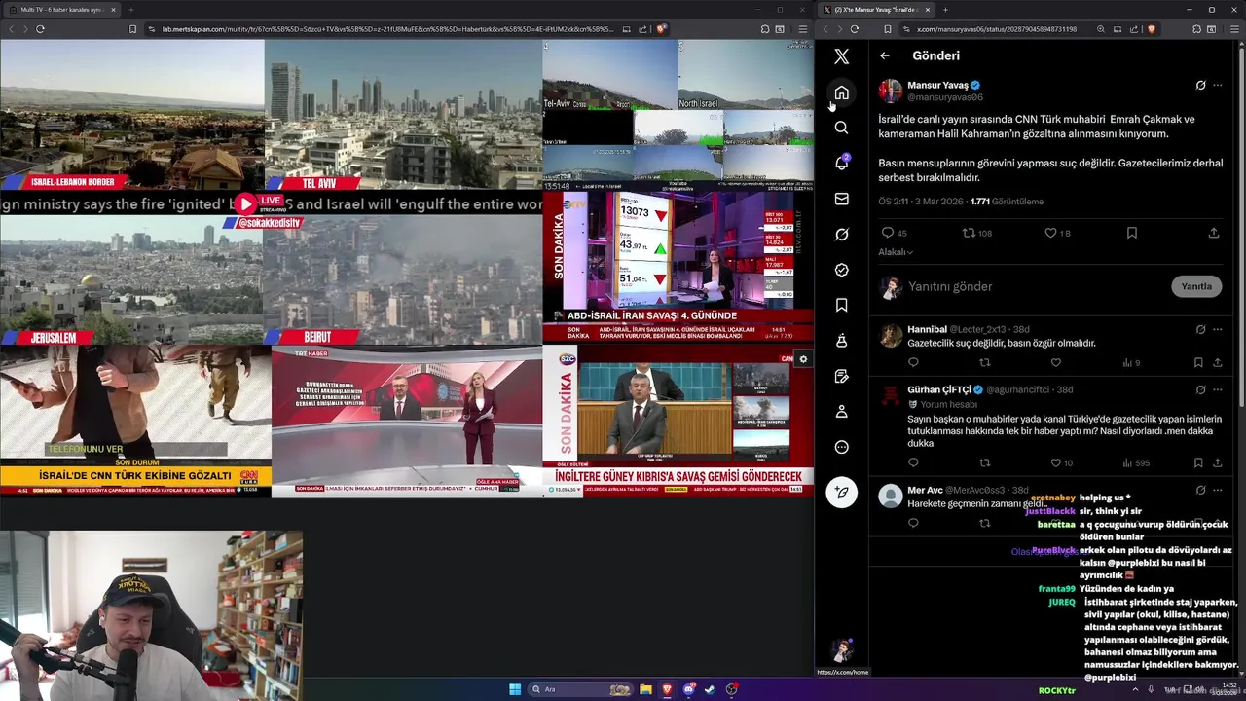Show hidden system tray icons chevron
The width and height of the screenshot is (1246, 701).
click(1134, 690)
